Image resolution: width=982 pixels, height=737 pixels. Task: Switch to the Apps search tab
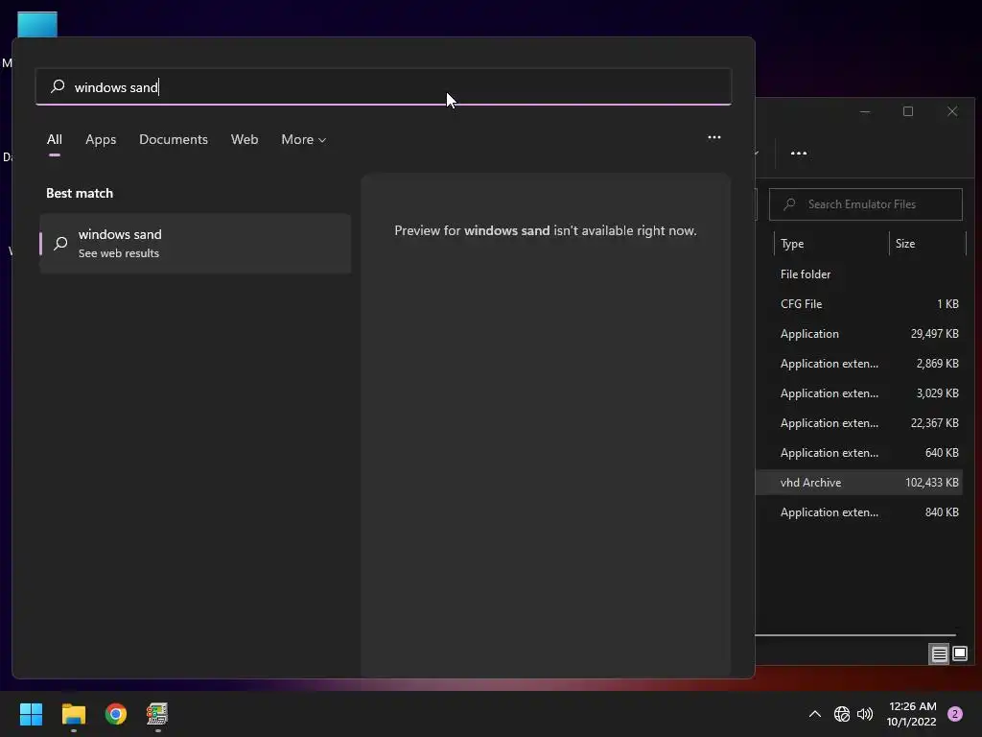coord(101,139)
